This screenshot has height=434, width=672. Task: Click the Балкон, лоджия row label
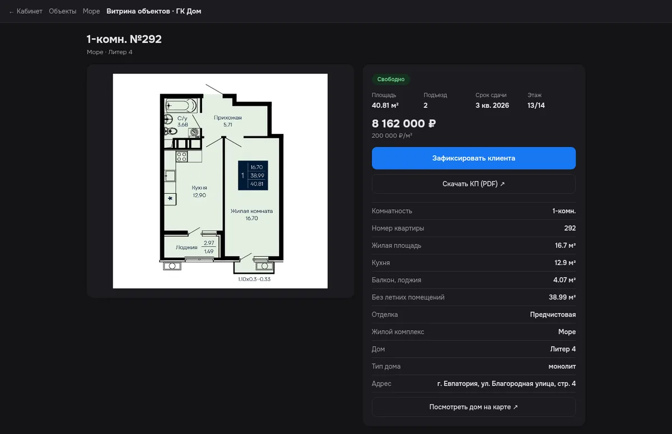[x=396, y=280]
